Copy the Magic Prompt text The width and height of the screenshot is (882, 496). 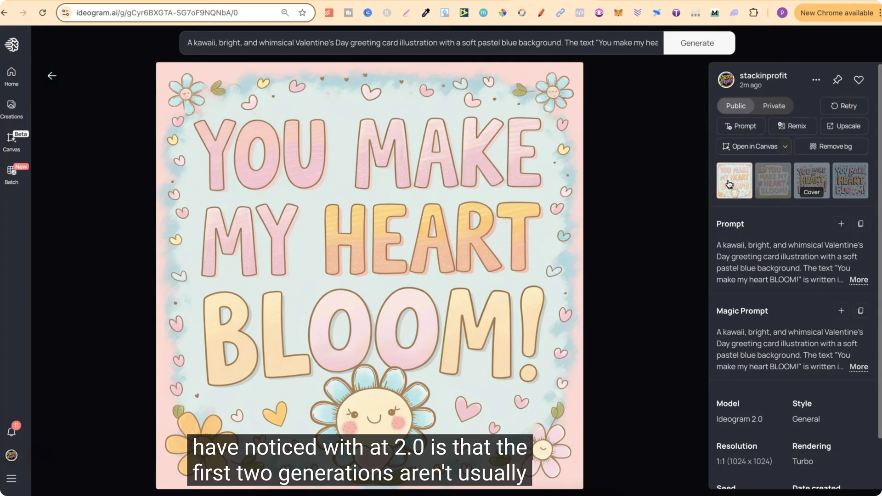pyautogui.click(x=861, y=311)
